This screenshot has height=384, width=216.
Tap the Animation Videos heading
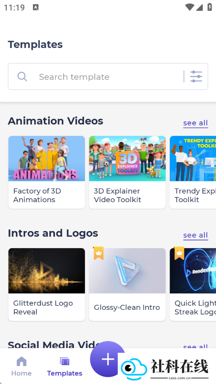point(55,121)
